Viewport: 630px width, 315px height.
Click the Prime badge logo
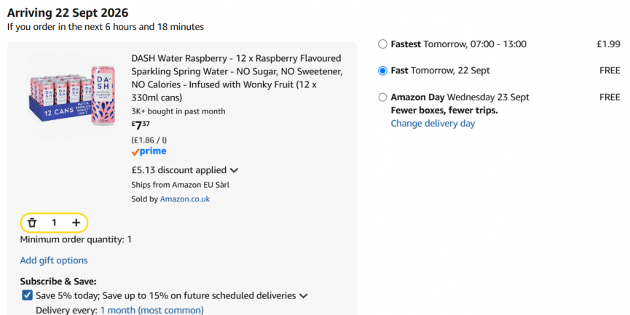pyautogui.click(x=149, y=151)
